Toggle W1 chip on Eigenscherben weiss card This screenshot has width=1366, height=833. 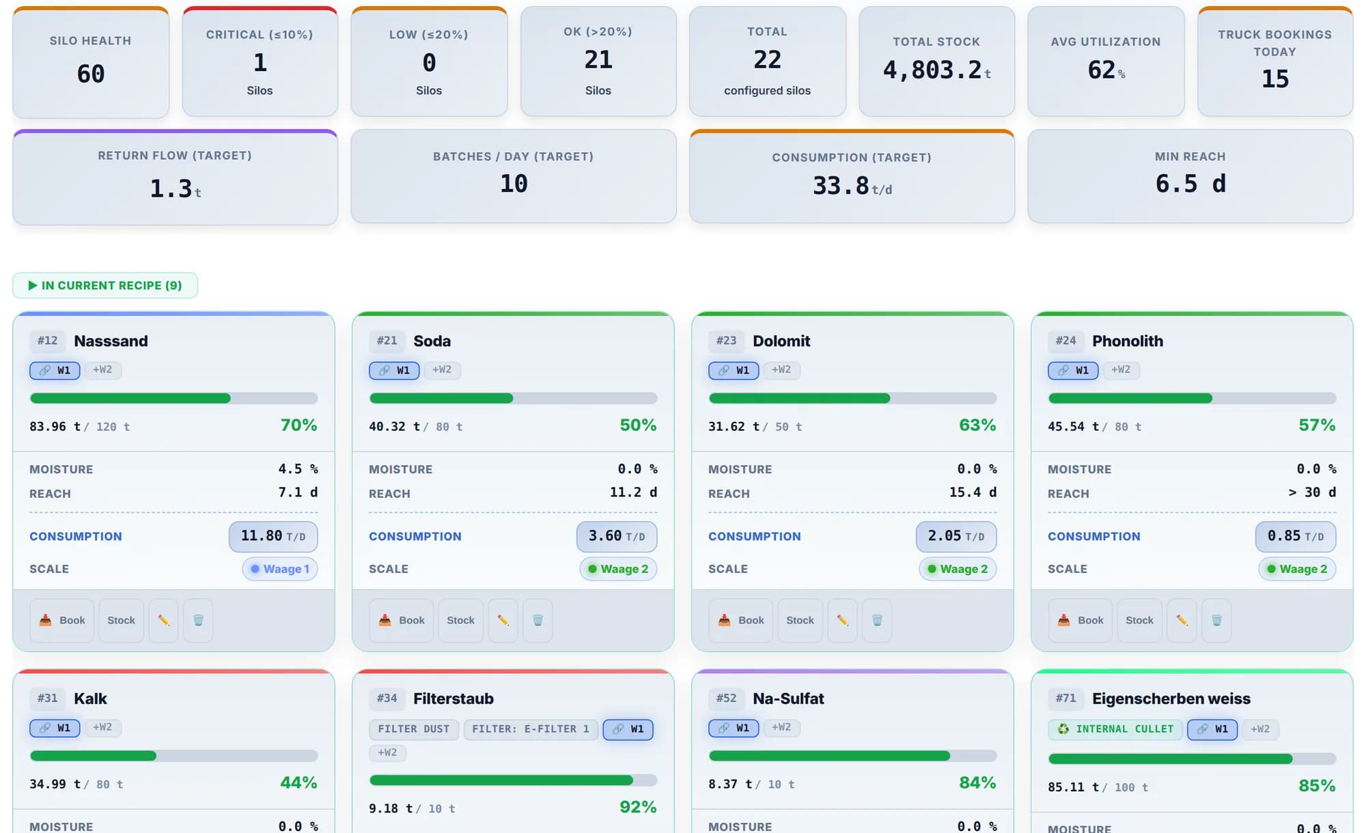tap(1212, 729)
